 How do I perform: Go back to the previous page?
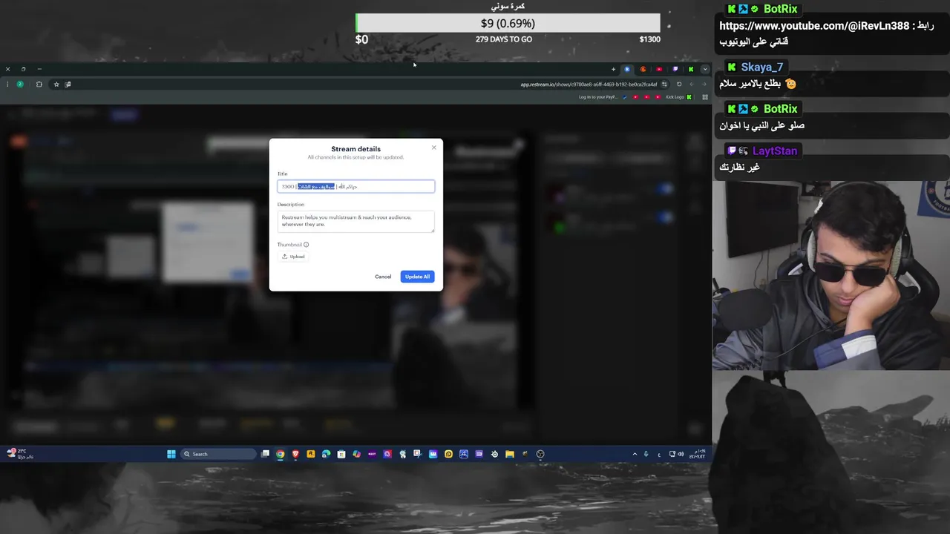pyautogui.click(x=704, y=85)
